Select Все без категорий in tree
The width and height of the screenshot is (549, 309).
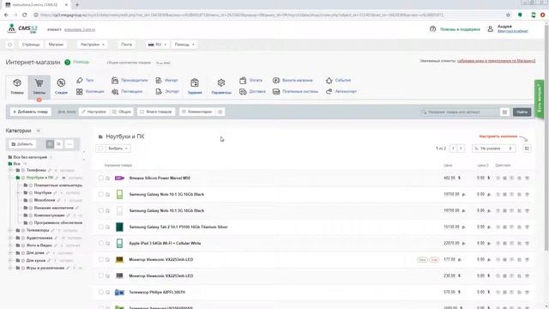(30, 157)
